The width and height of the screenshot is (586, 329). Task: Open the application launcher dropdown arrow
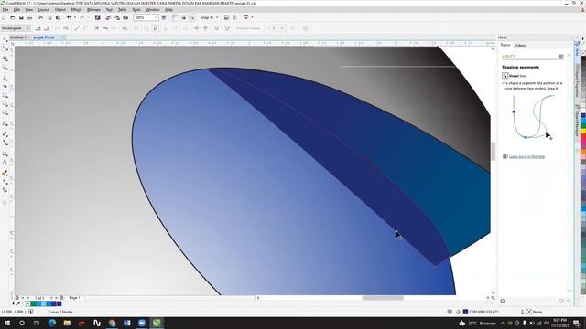coord(252,17)
